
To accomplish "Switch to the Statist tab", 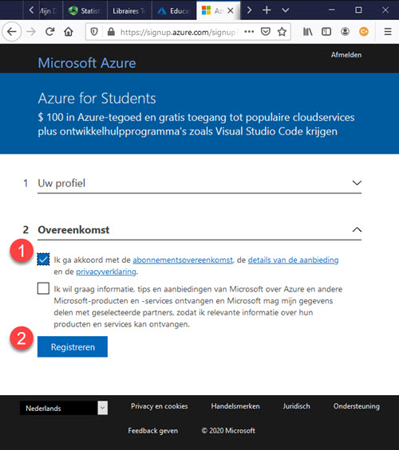I will tap(85, 11).
